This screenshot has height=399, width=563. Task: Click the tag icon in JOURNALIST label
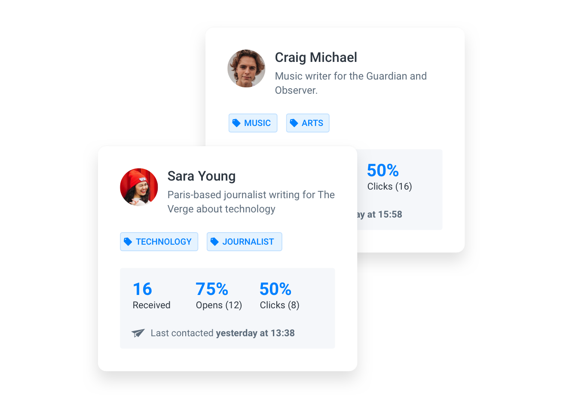click(214, 242)
